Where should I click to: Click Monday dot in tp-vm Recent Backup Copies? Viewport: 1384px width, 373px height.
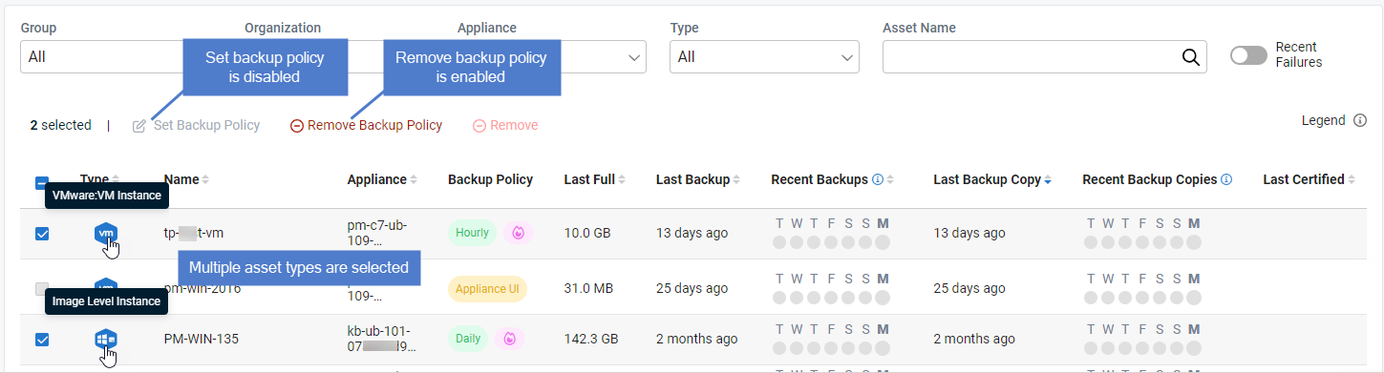[x=1194, y=242]
